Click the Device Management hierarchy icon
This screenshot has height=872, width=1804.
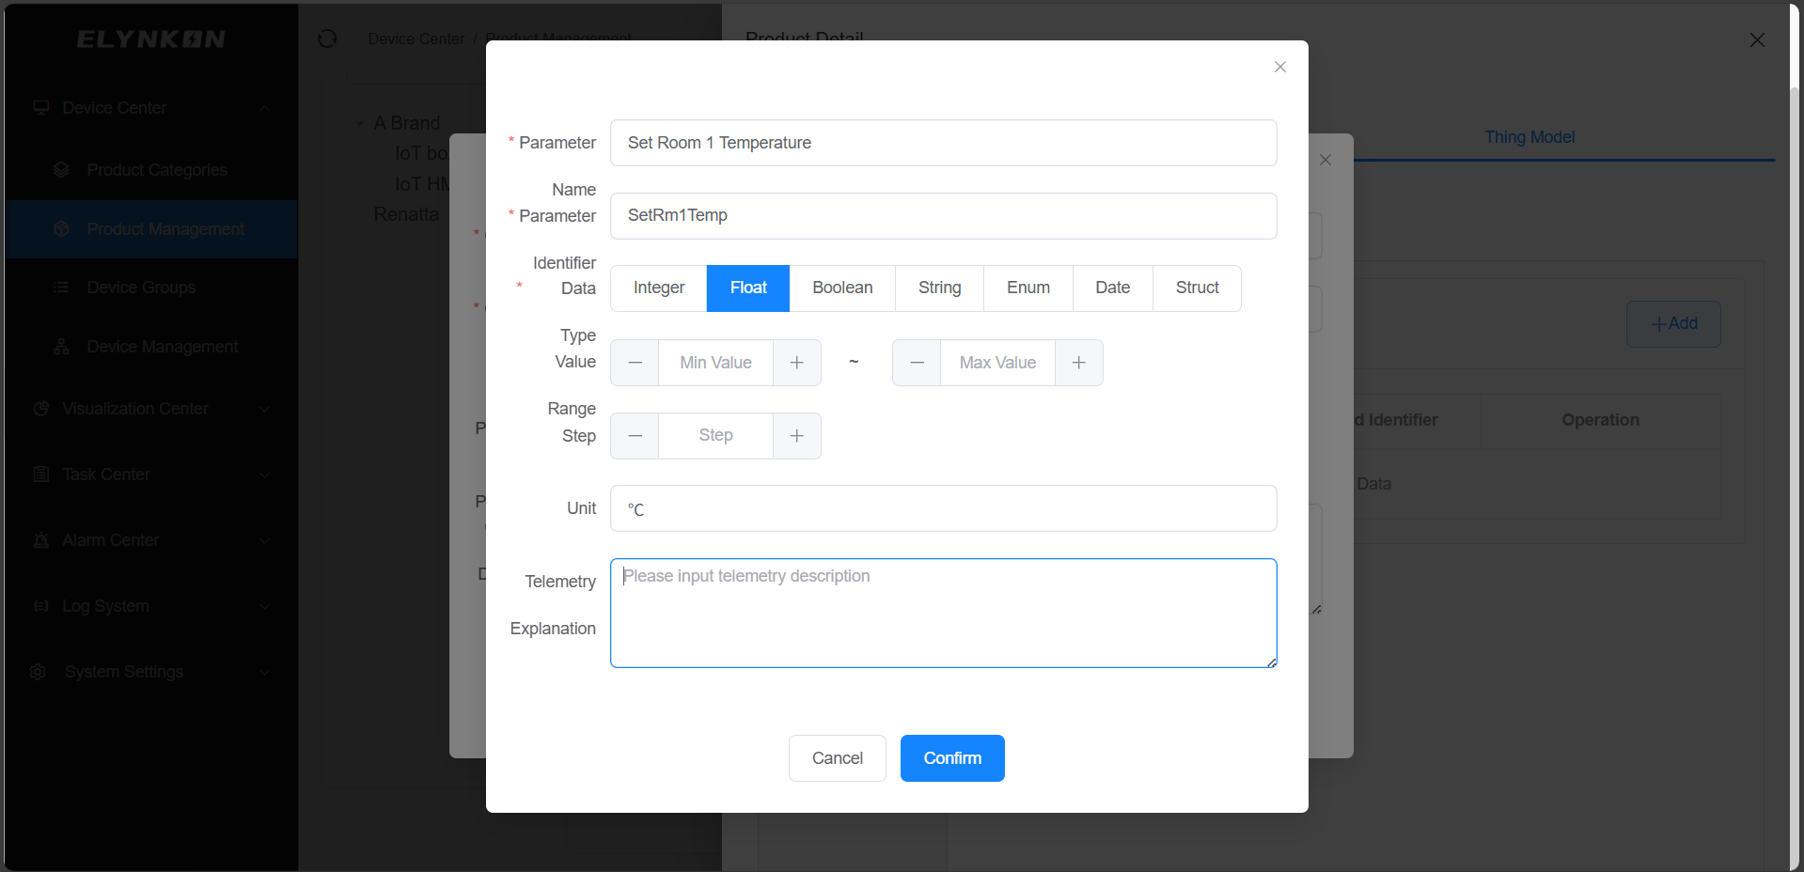click(61, 347)
